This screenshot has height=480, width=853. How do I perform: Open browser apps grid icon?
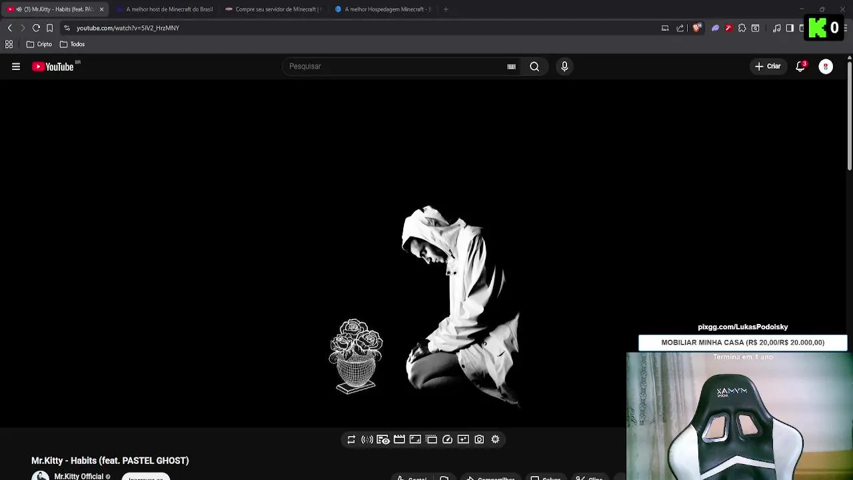tap(9, 44)
